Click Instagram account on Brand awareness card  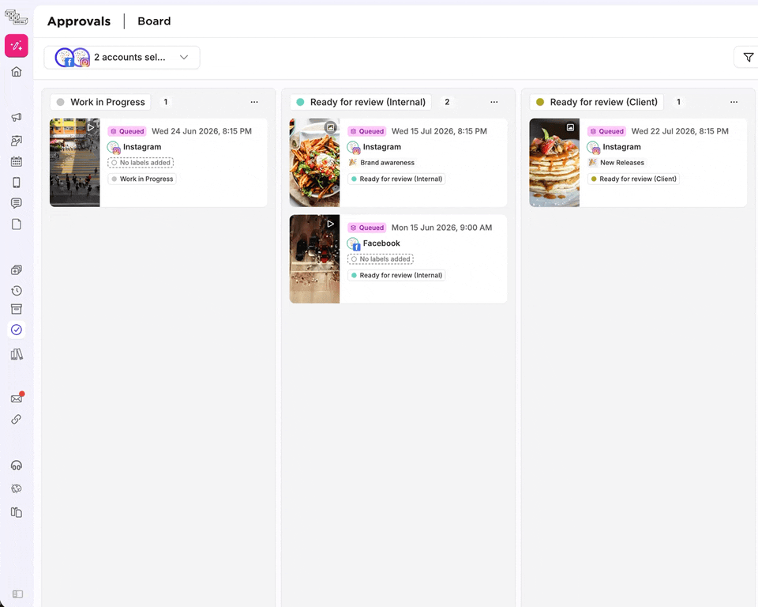click(x=382, y=147)
